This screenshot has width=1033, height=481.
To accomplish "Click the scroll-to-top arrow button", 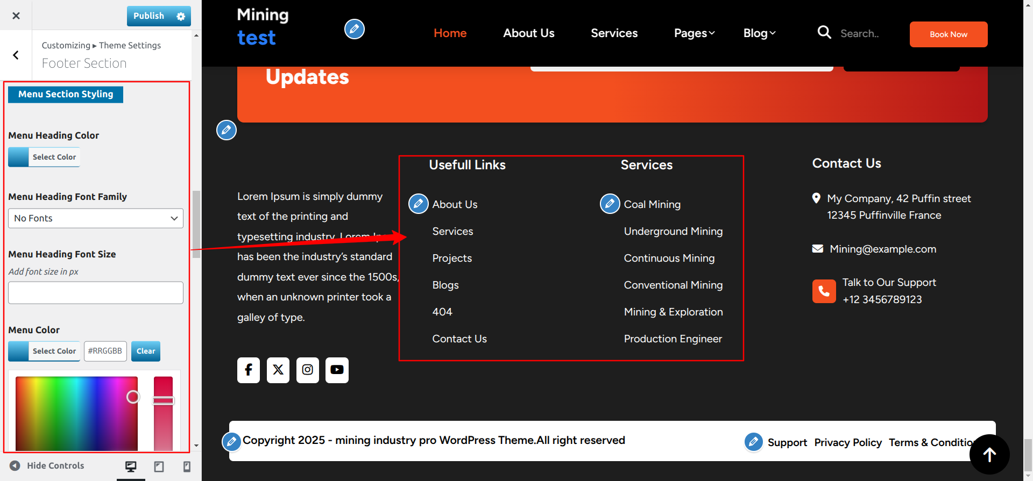I will click(x=989, y=455).
